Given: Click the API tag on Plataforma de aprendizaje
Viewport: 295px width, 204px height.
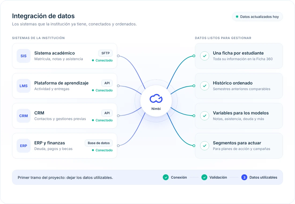Looking at the screenshot, I should point(107,83).
